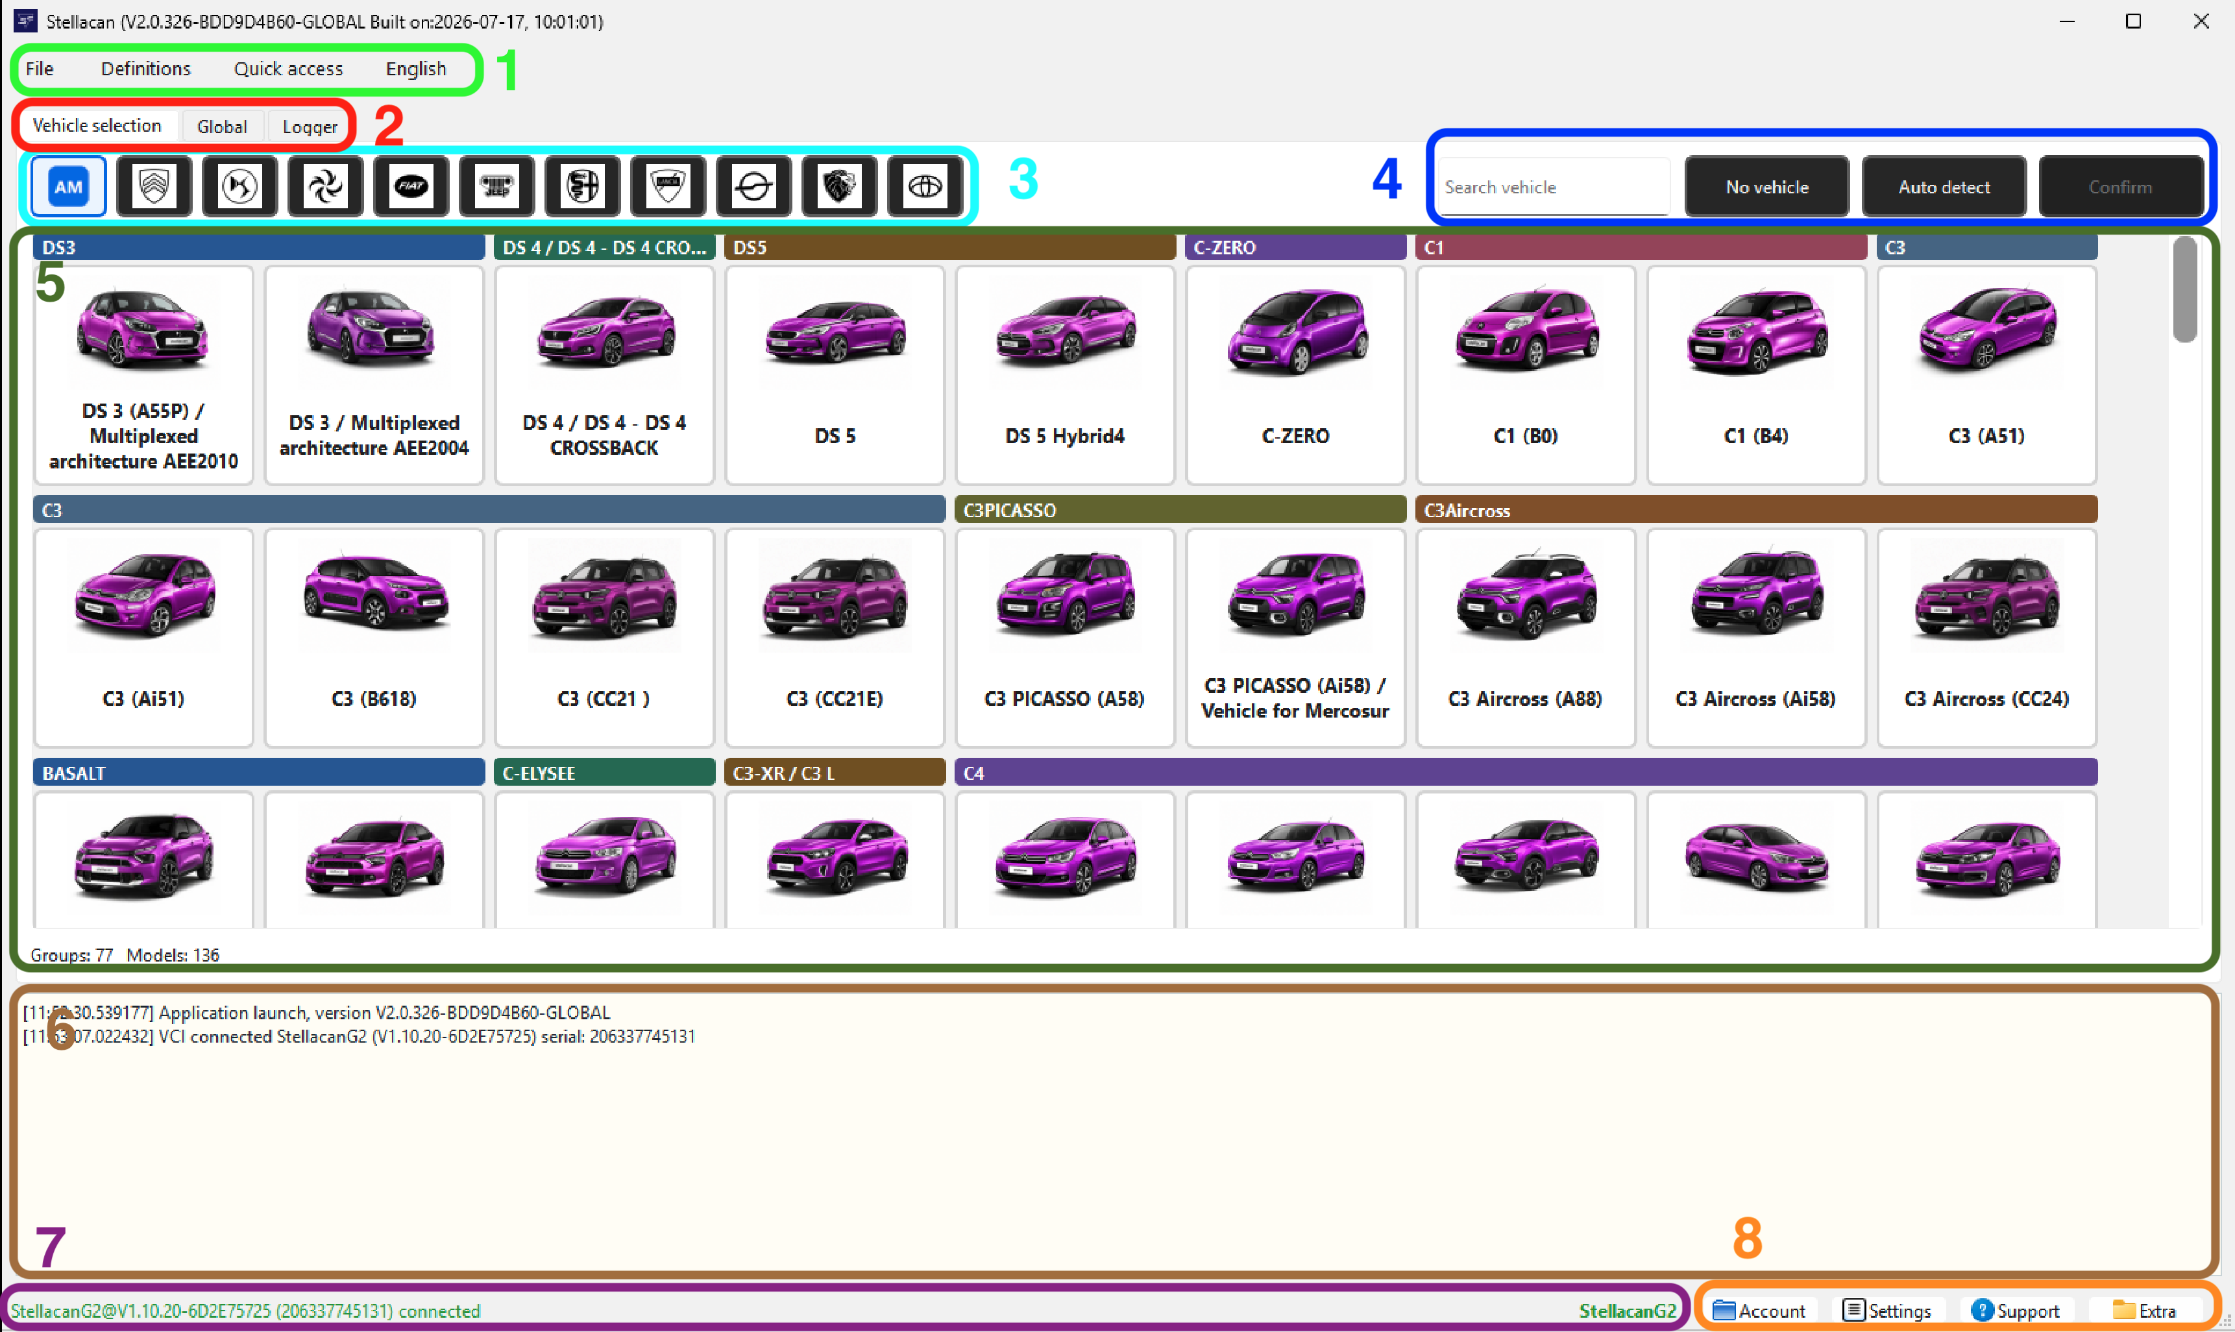
Task: Expand the Quick access menu
Action: [288, 69]
